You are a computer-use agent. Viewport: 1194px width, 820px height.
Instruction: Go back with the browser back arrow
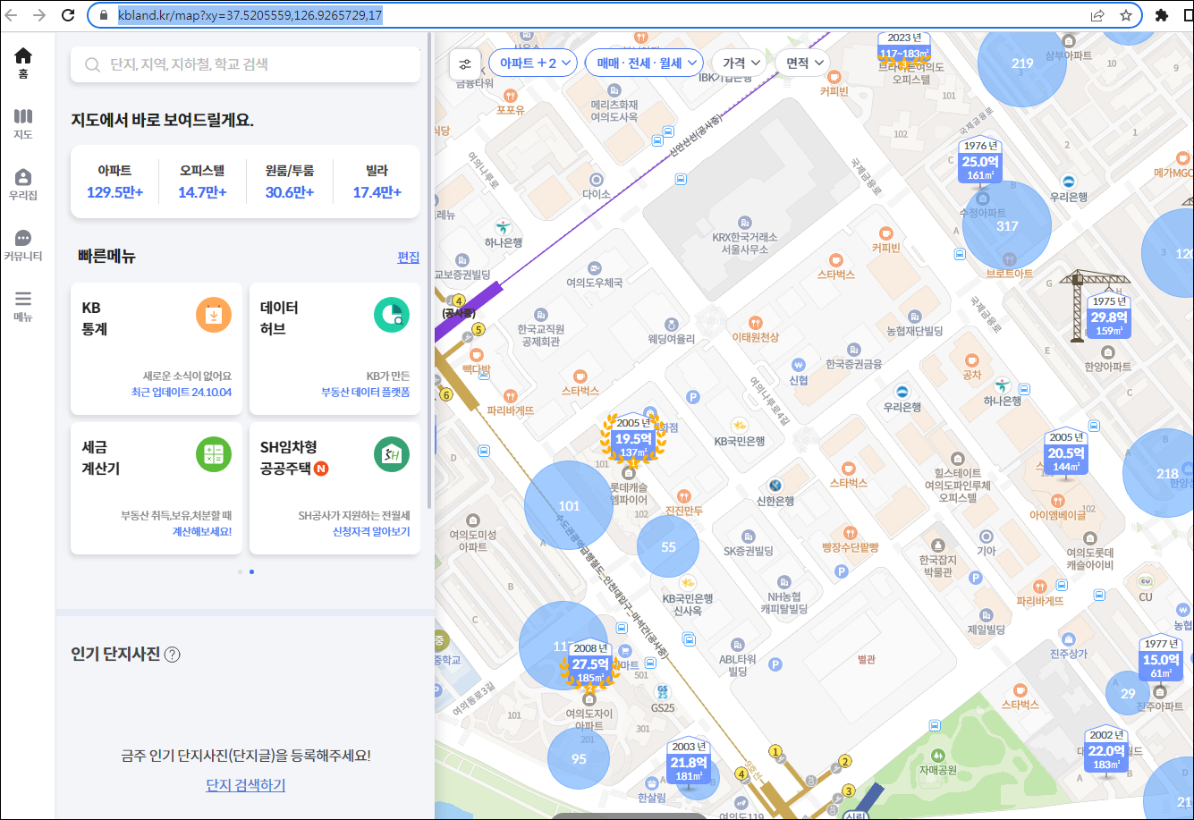(x=11, y=15)
